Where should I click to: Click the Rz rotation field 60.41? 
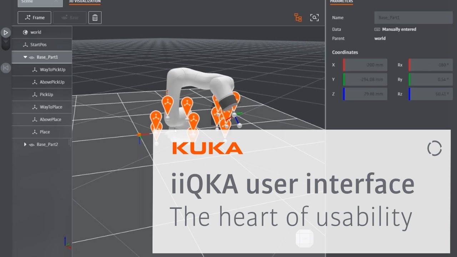431,94
